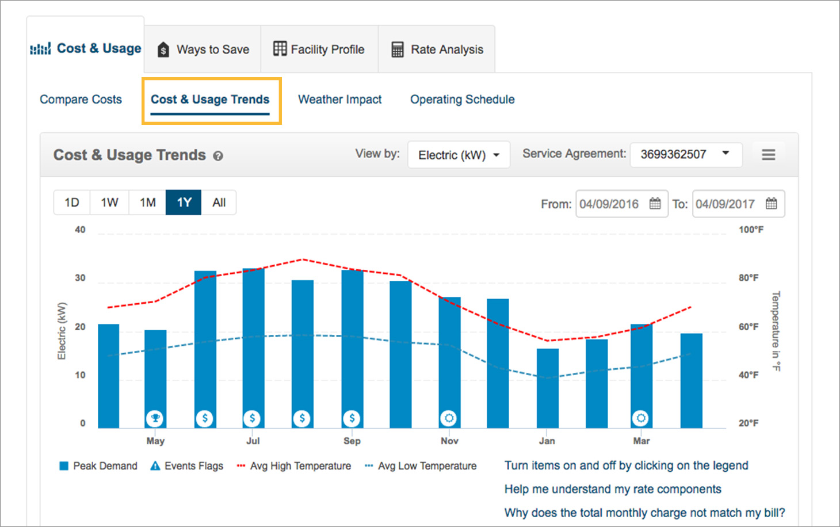Open the To date calendar icon
Image resolution: width=840 pixels, height=527 pixels.
pyautogui.click(x=771, y=204)
